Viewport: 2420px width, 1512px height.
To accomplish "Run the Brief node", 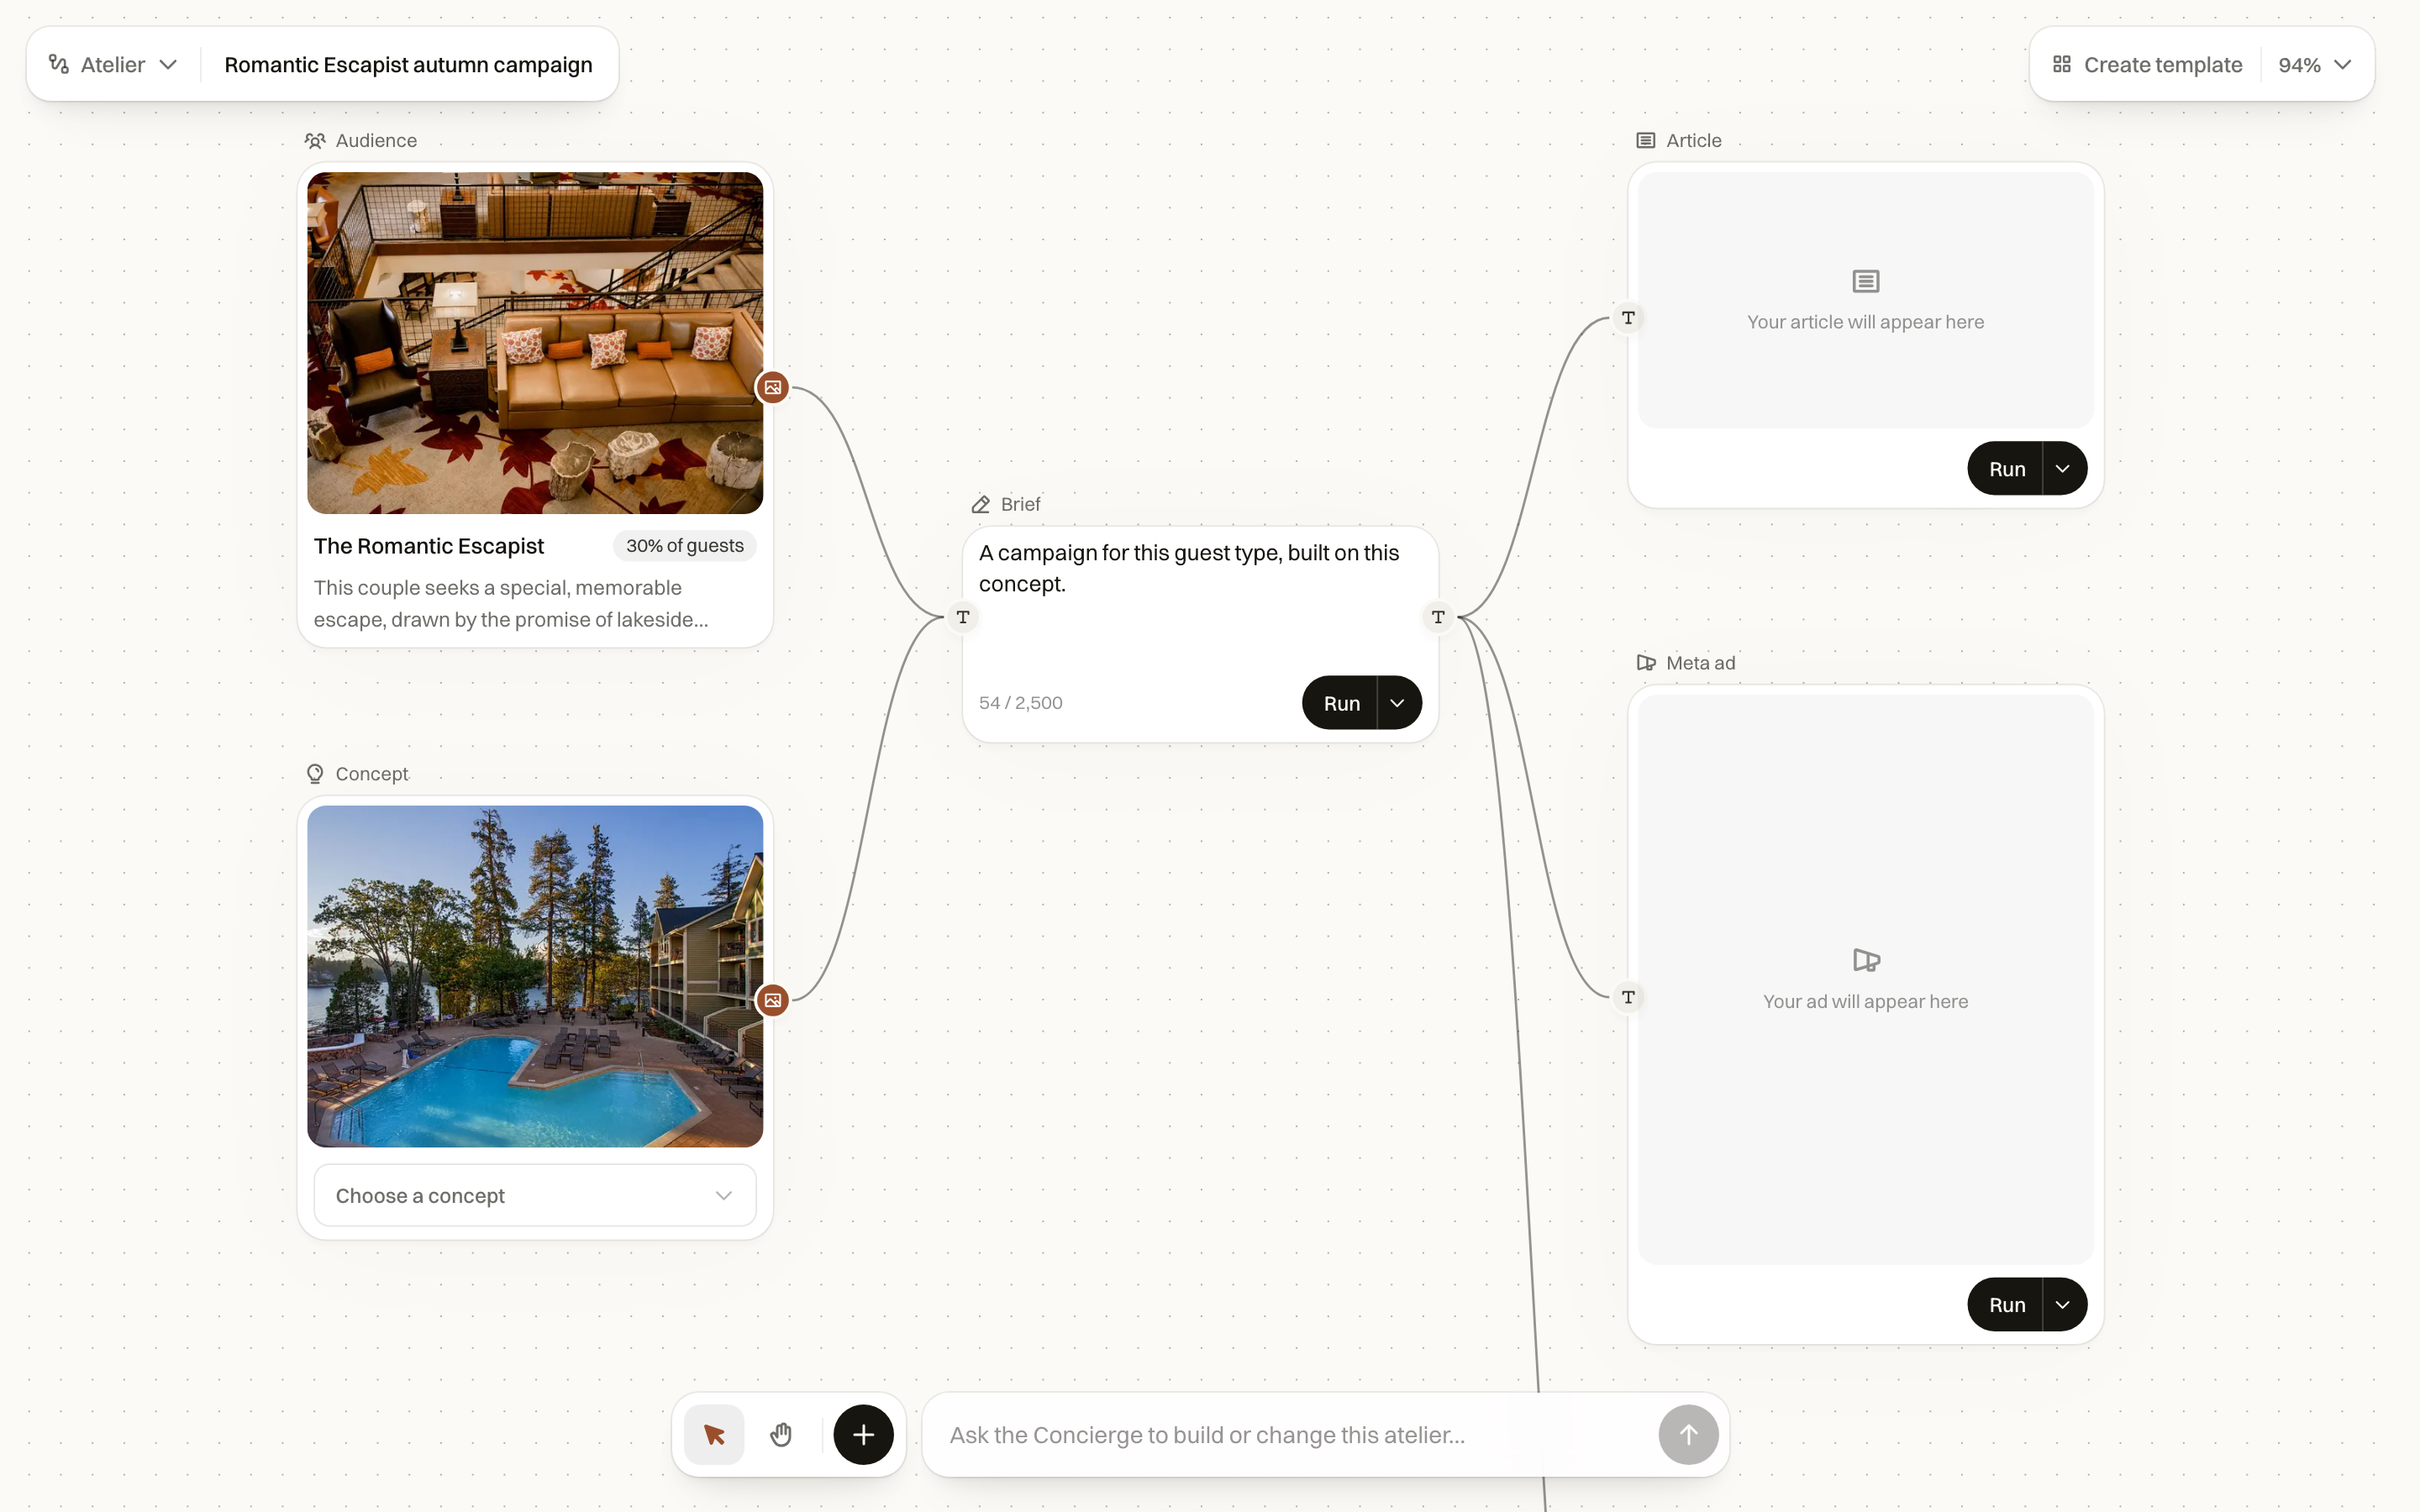I will (x=1340, y=703).
